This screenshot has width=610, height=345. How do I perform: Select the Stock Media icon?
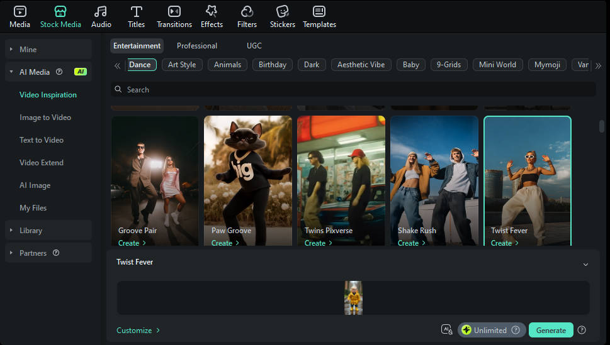[60, 12]
